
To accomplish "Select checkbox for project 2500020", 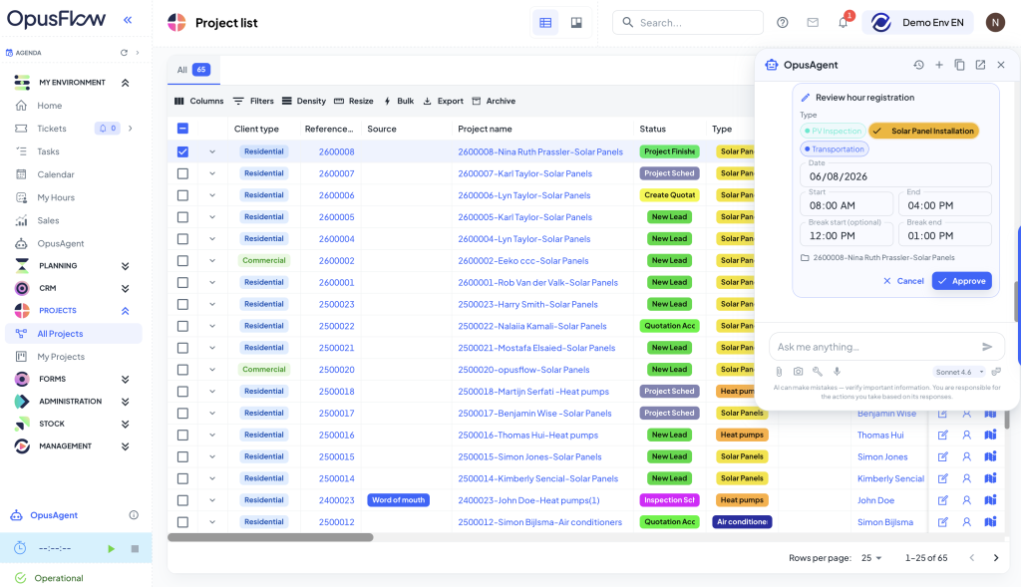I will coord(183,370).
